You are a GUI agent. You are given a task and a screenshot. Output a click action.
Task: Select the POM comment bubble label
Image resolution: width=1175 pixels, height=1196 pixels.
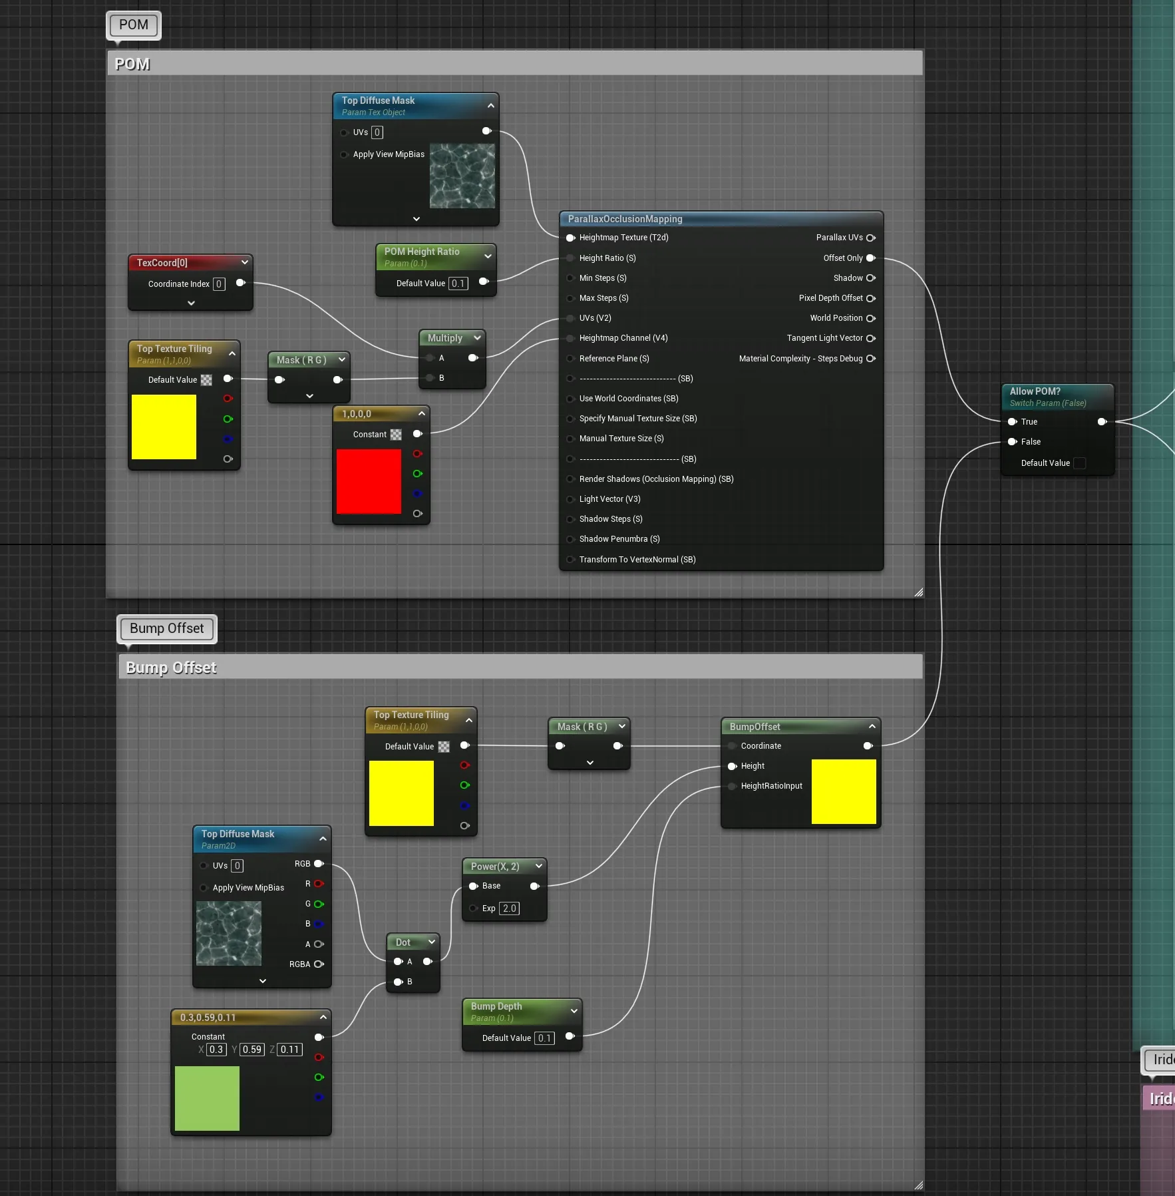134,25
